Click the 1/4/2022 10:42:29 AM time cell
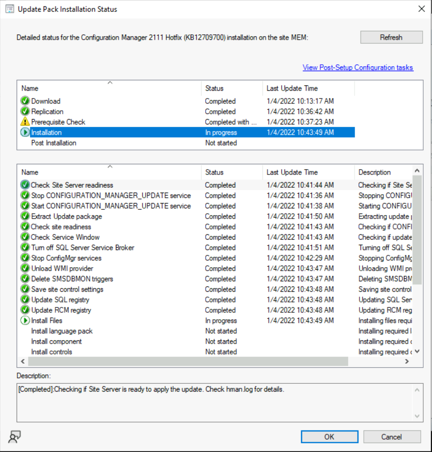This screenshot has height=452, width=432. click(x=300, y=258)
